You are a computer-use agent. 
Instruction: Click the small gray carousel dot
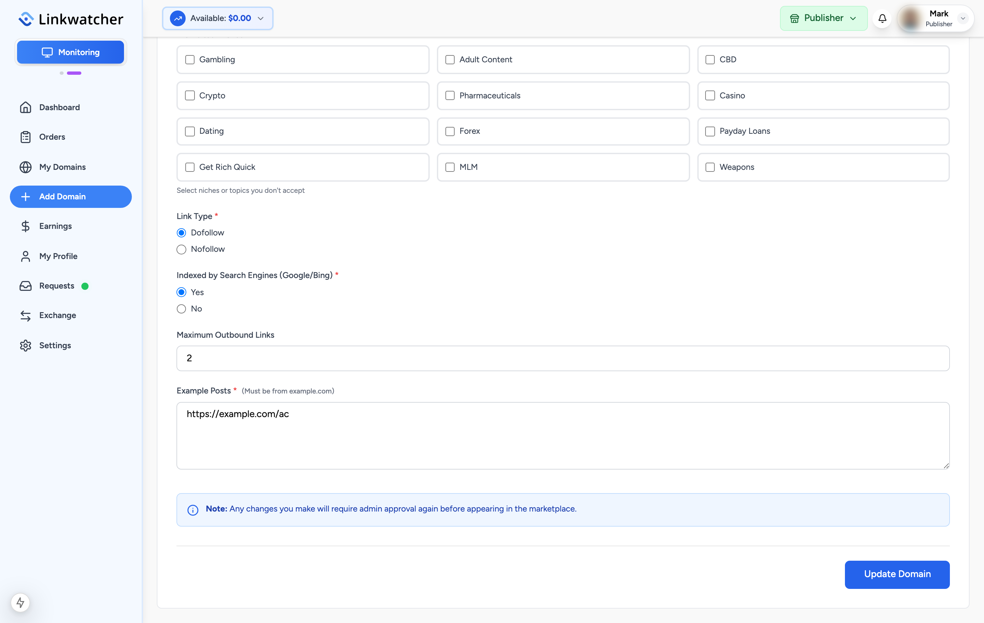tap(62, 73)
